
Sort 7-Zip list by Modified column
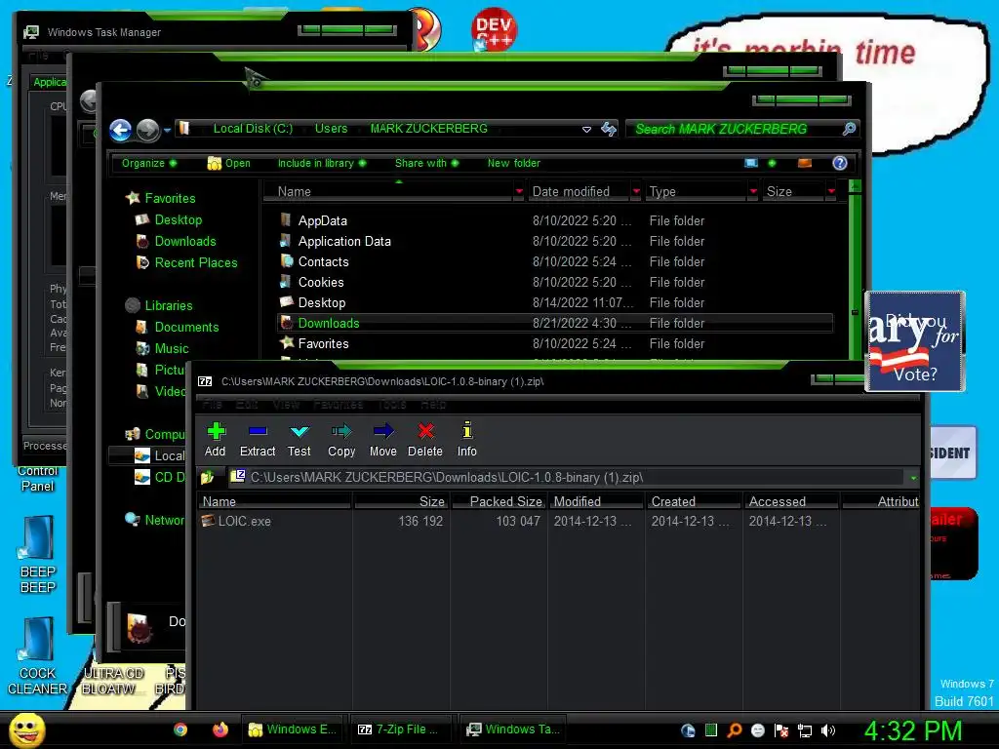click(x=596, y=501)
